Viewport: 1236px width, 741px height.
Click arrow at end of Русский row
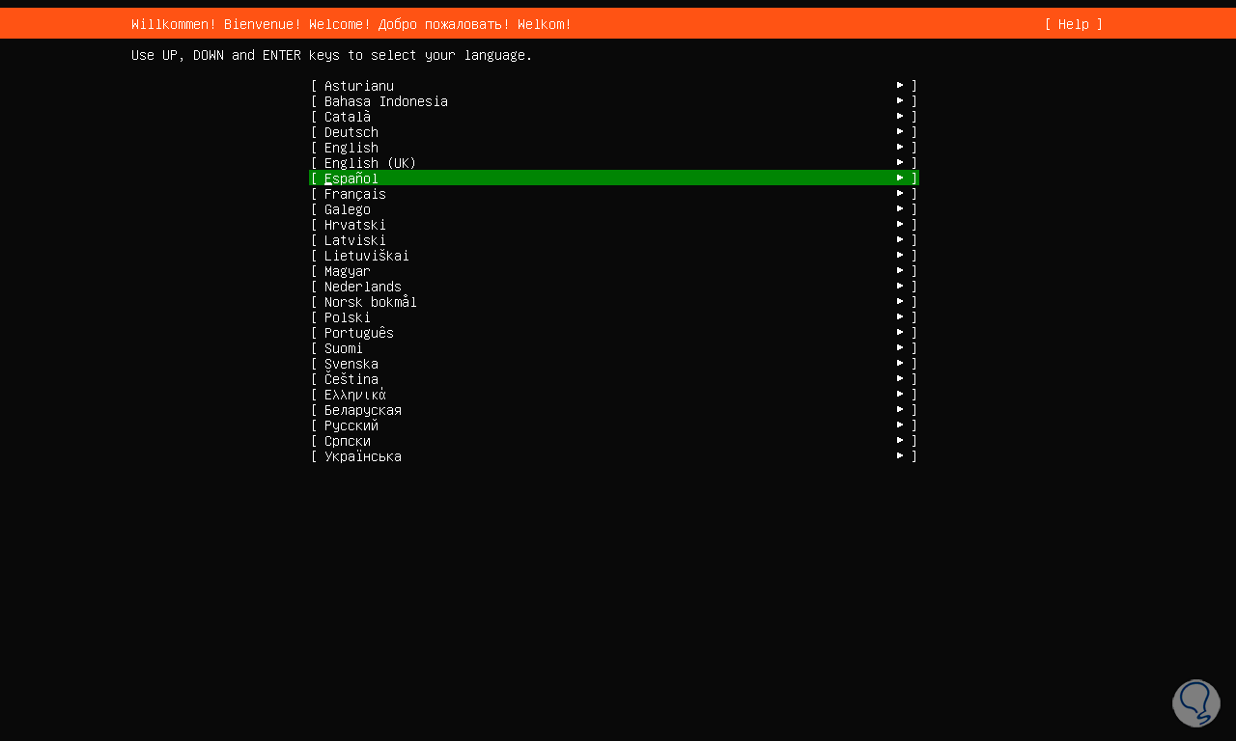click(900, 425)
